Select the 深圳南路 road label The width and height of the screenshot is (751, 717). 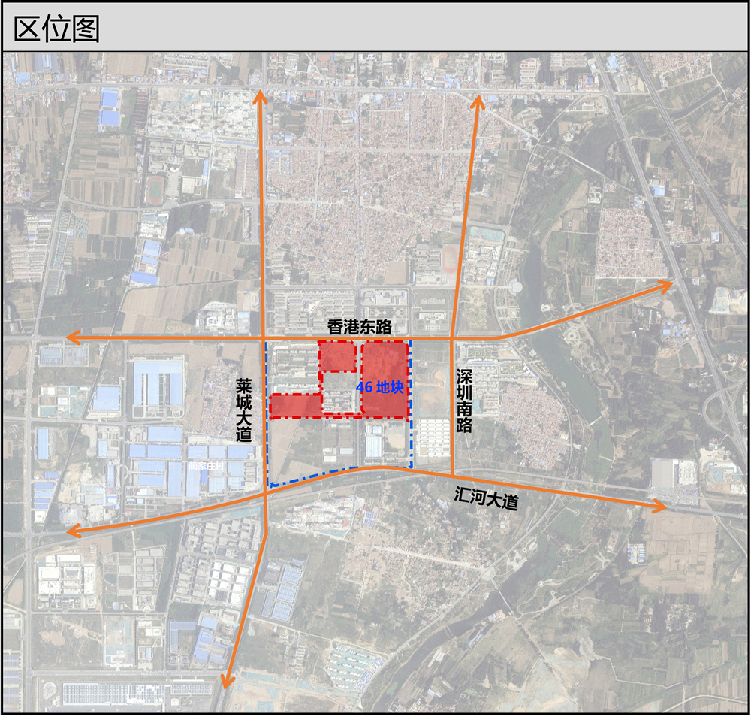point(464,400)
